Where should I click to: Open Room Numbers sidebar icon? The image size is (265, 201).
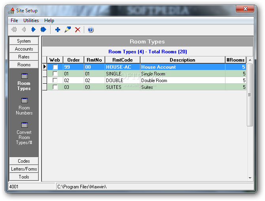click(x=25, y=100)
